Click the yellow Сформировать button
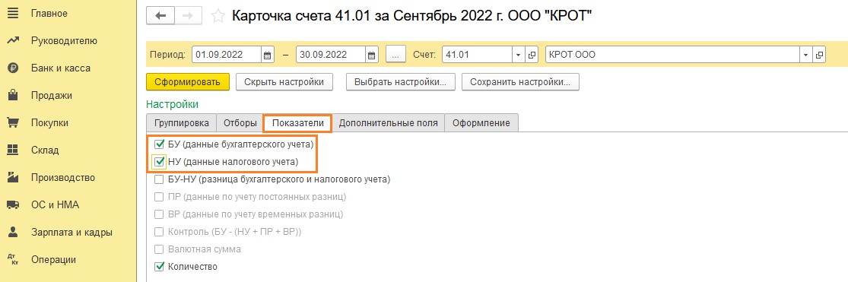 coord(188,82)
